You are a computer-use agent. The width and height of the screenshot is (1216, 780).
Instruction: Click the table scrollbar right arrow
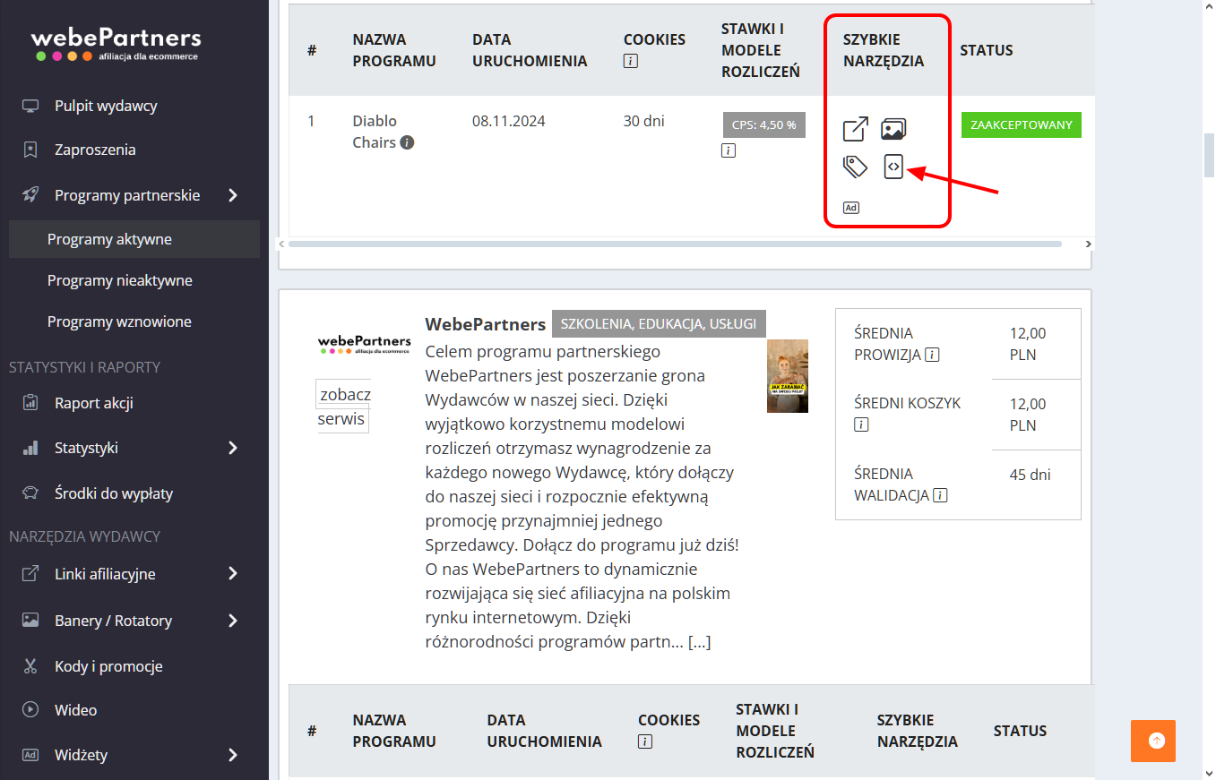(1088, 244)
